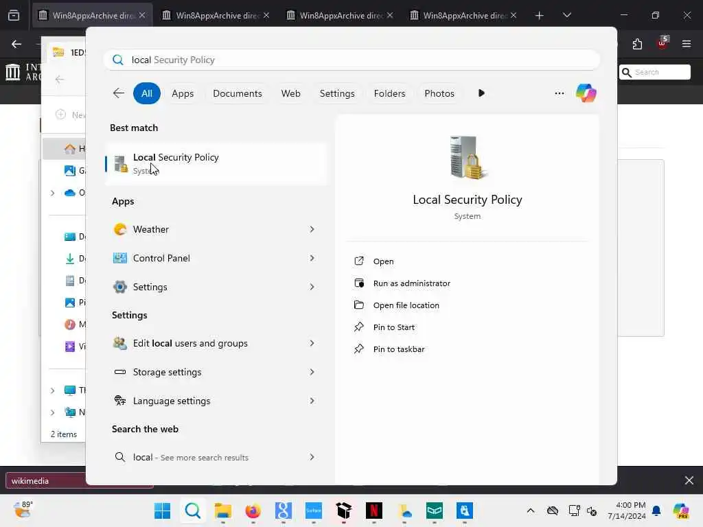Click the search box with local Security Policy

pyautogui.click(x=351, y=60)
